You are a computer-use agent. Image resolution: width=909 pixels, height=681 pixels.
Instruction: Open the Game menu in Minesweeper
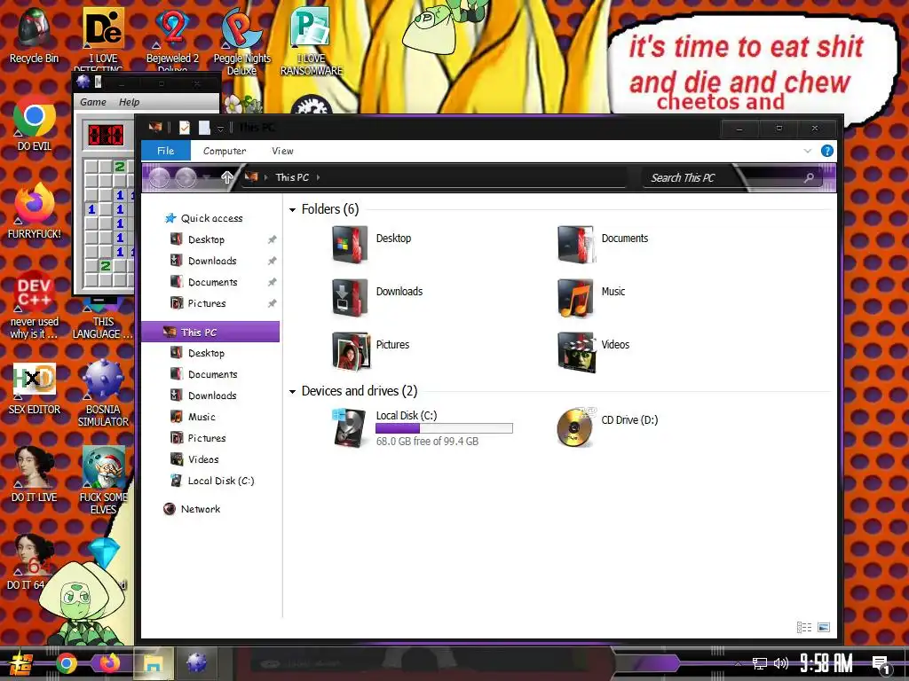click(x=92, y=102)
